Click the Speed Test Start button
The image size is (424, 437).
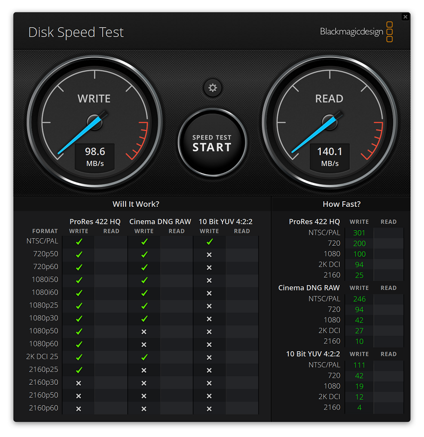(212, 143)
